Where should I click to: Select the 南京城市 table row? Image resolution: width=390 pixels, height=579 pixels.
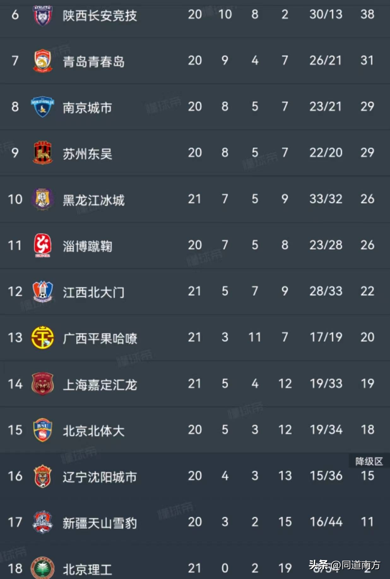pyautogui.click(x=195, y=107)
